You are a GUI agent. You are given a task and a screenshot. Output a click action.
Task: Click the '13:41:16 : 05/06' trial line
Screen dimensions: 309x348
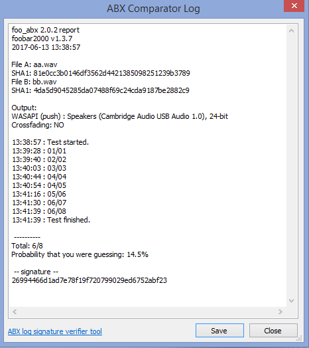[39, 194]
